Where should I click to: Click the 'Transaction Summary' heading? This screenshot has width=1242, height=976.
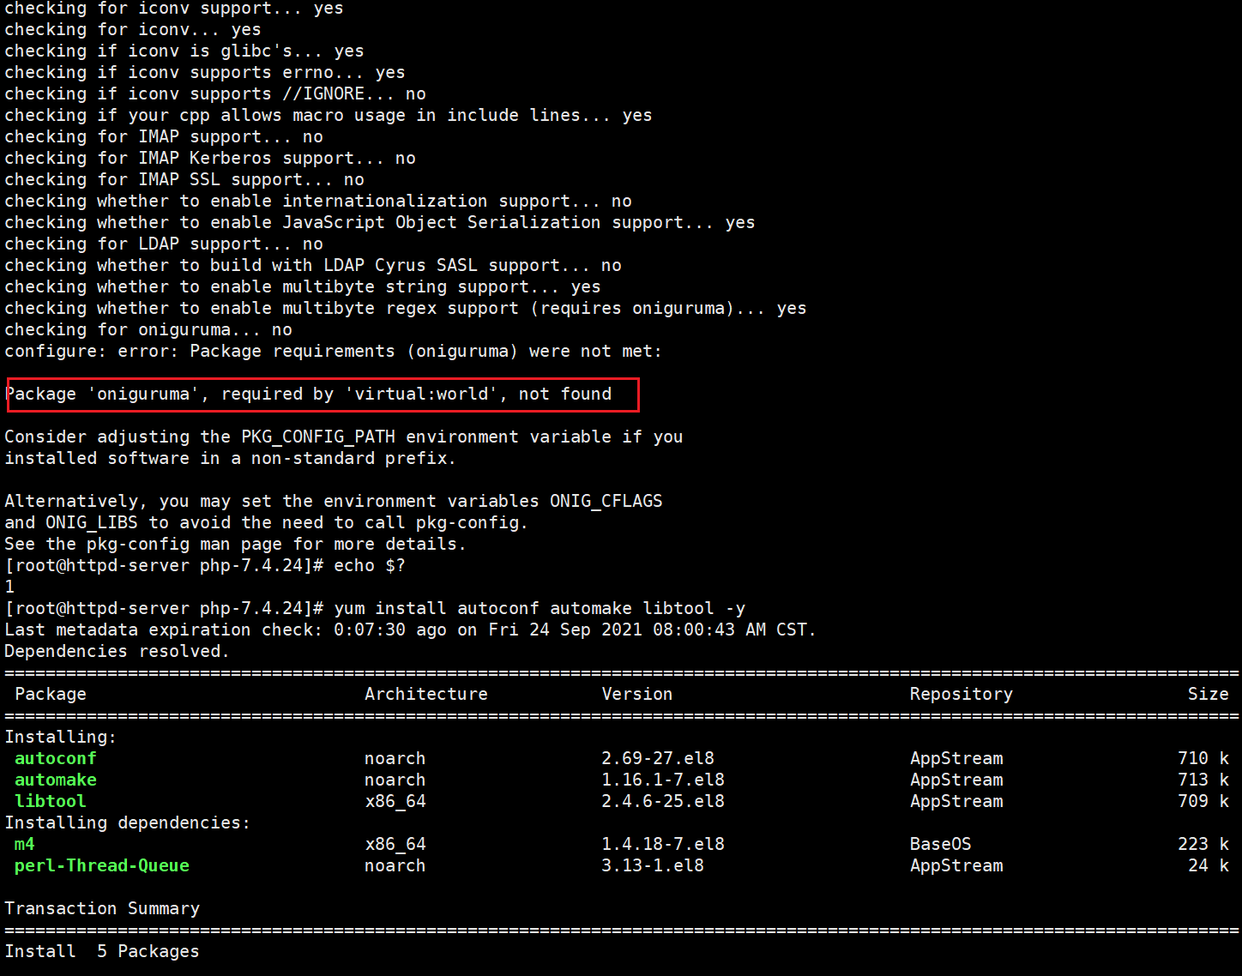coord(102,908)
